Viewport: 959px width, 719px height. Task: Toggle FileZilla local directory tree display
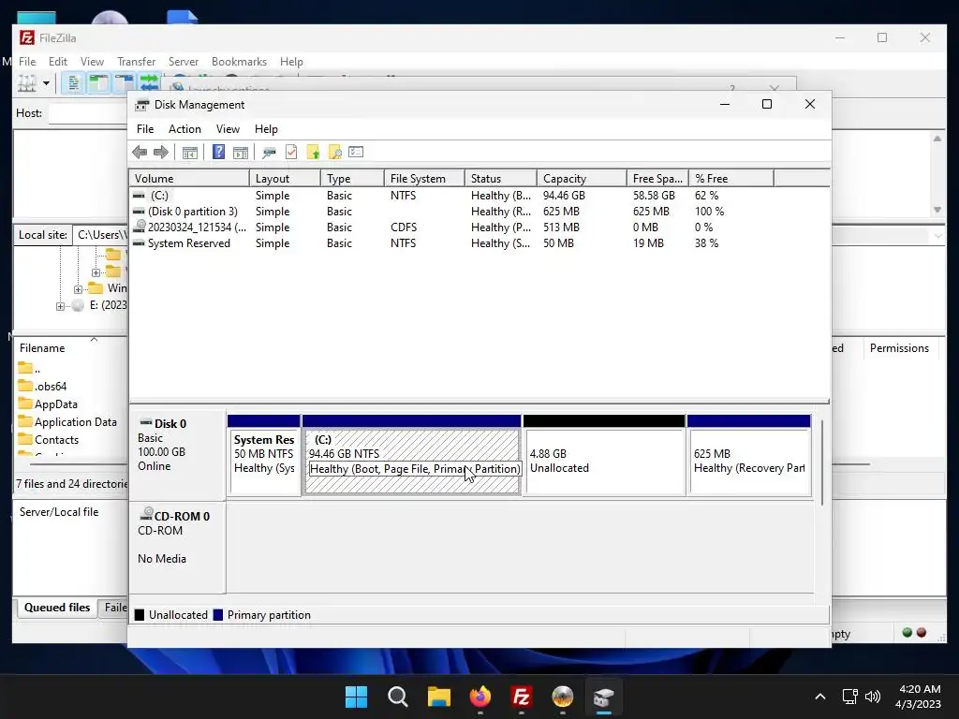(97, 82)
